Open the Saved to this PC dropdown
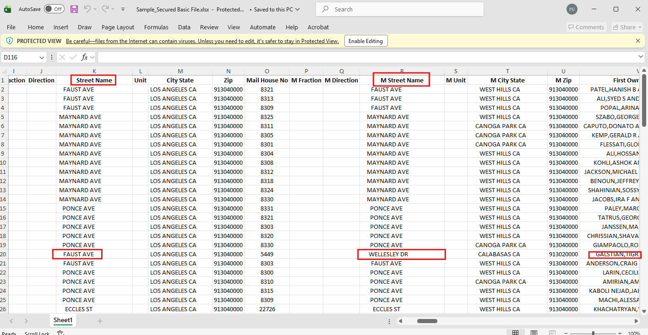This screenshot has height=335, width=648. click(298, 9)
